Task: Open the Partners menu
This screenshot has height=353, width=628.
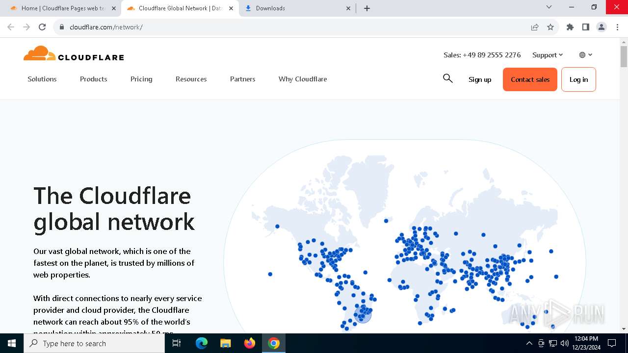Action: point(243,79)
